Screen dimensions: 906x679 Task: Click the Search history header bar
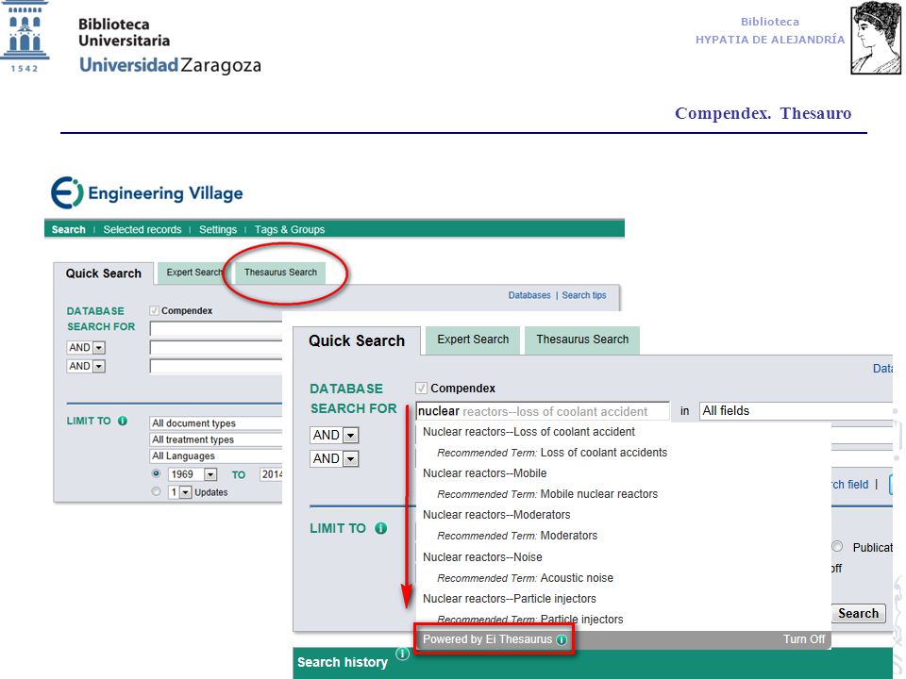593,663
